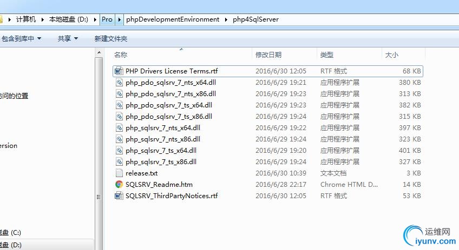Click php4SqlServer in the address bar
The image size is (459, 250).
(255, 19)
